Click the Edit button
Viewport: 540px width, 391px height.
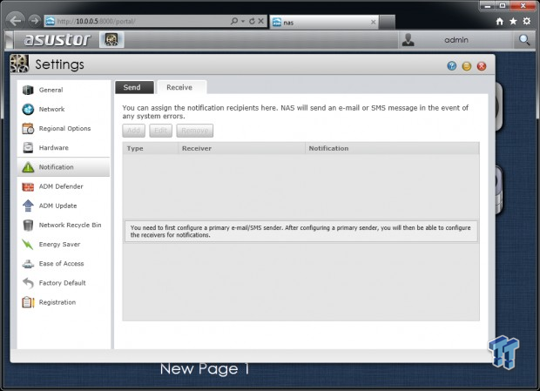coord(160,131)
